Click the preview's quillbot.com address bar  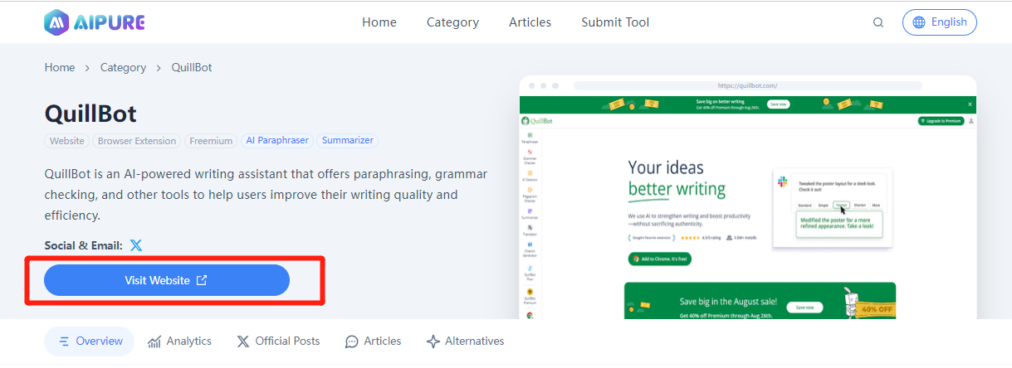click(x=747, y=85)
